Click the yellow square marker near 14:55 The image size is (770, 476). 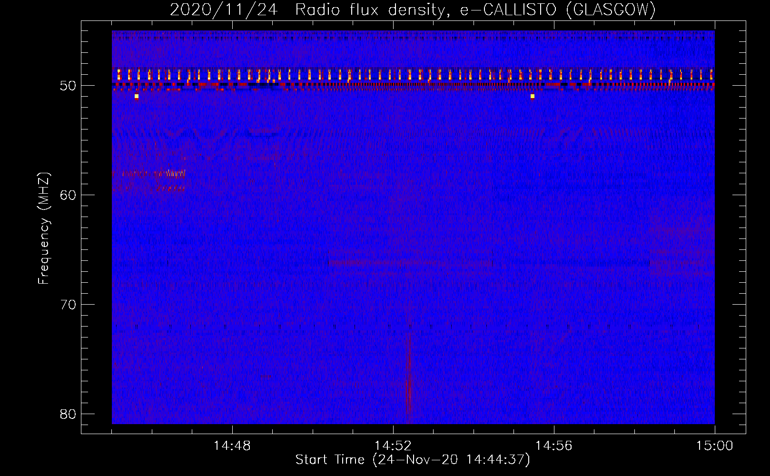pos(533,96)
